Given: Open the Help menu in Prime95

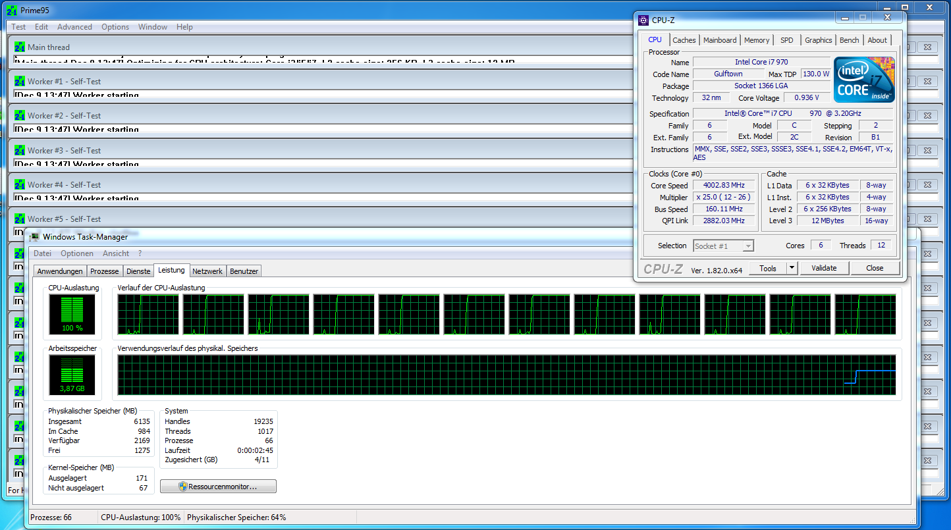Looking at the screenshot, I should pos(184,27).
